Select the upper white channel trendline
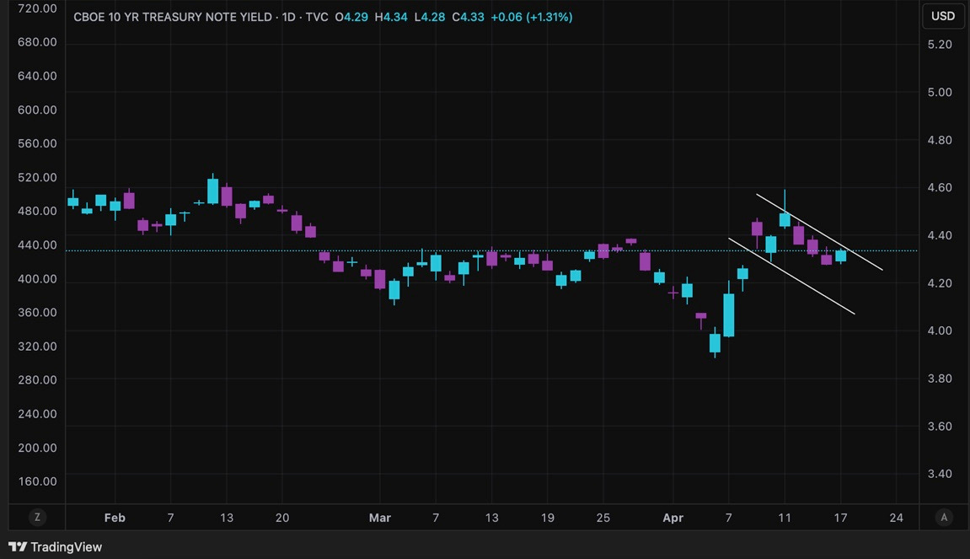The width and height of the screenshot is (970, 559). tap(819, 232)
